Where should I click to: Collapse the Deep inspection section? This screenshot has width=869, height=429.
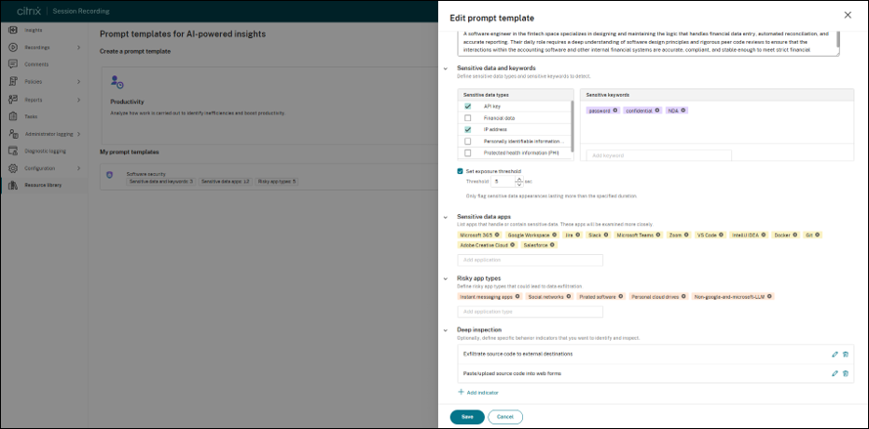pos(446,330)
